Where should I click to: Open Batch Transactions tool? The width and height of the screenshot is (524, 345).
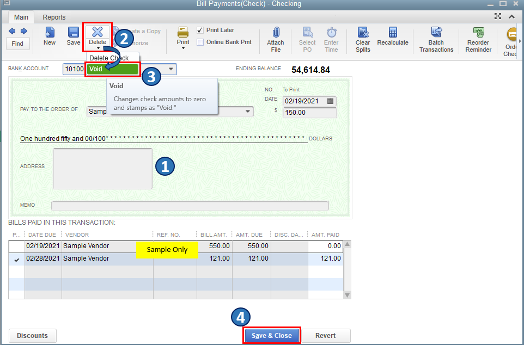point(436,39)
